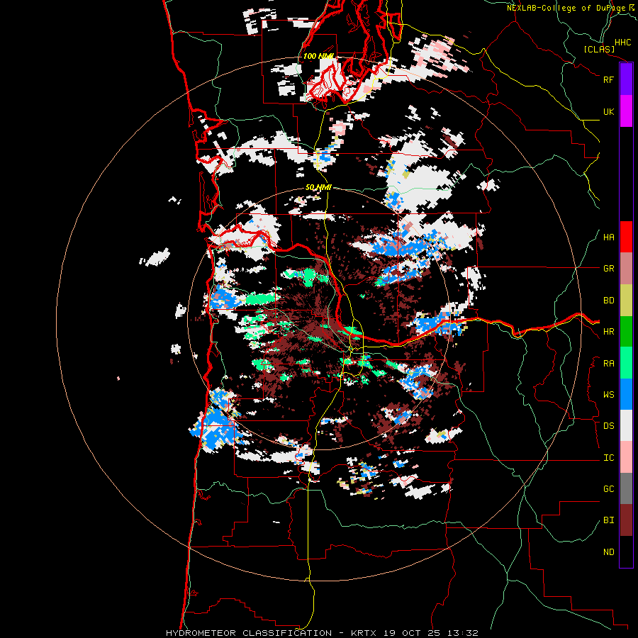Click the BI brown legend swatch

tap(626, 520)
